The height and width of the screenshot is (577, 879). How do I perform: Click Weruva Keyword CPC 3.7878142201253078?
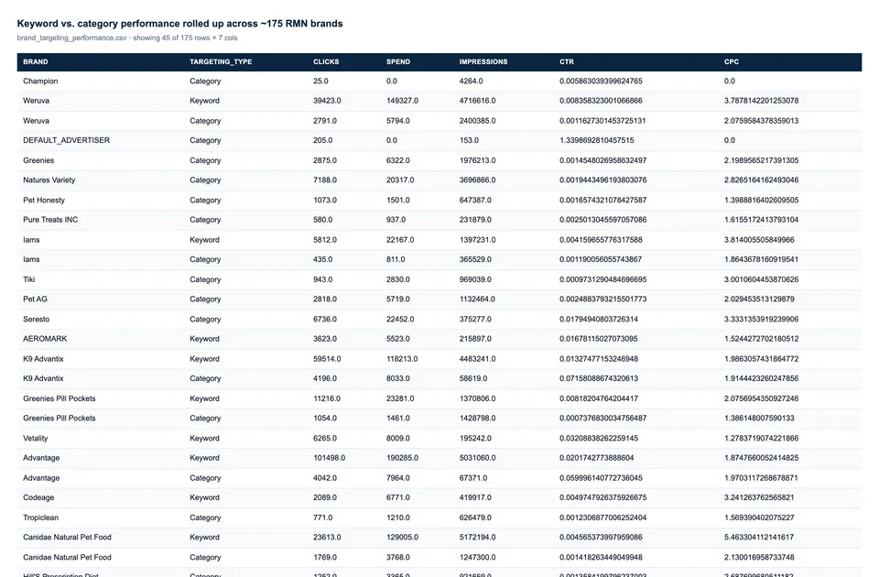761,101
